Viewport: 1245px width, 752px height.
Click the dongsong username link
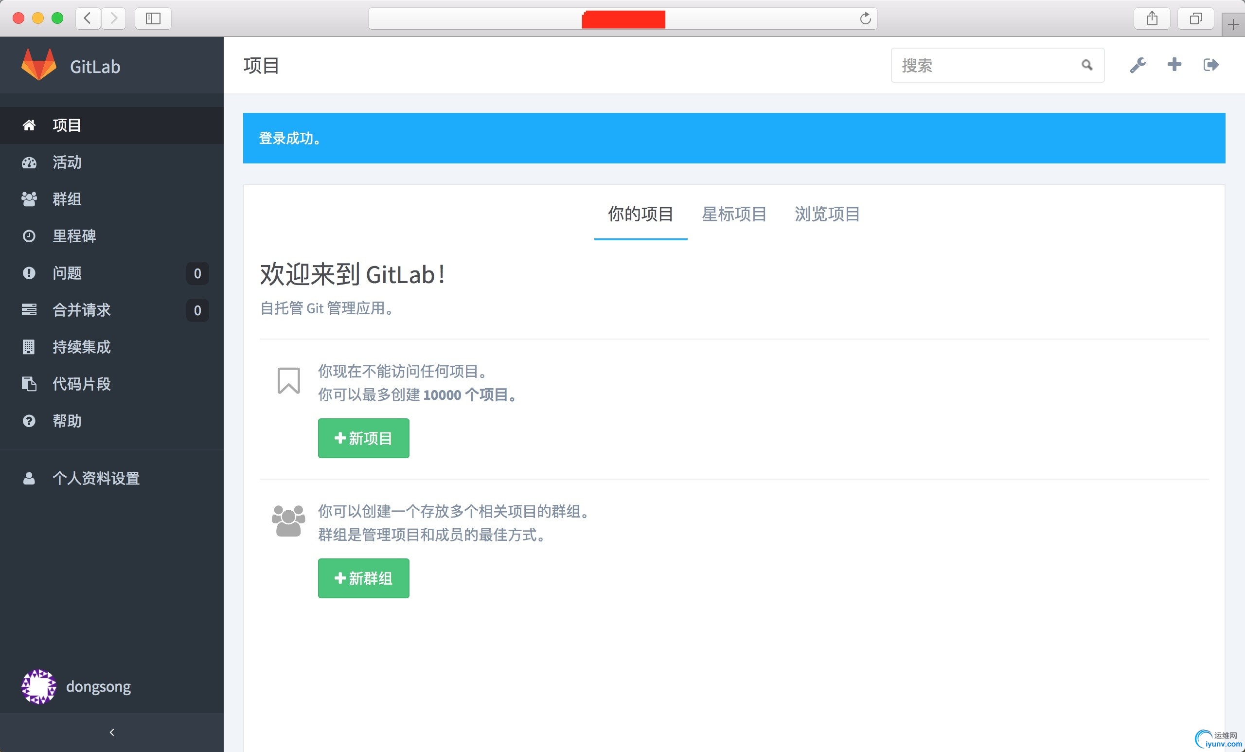pos(98,687)
